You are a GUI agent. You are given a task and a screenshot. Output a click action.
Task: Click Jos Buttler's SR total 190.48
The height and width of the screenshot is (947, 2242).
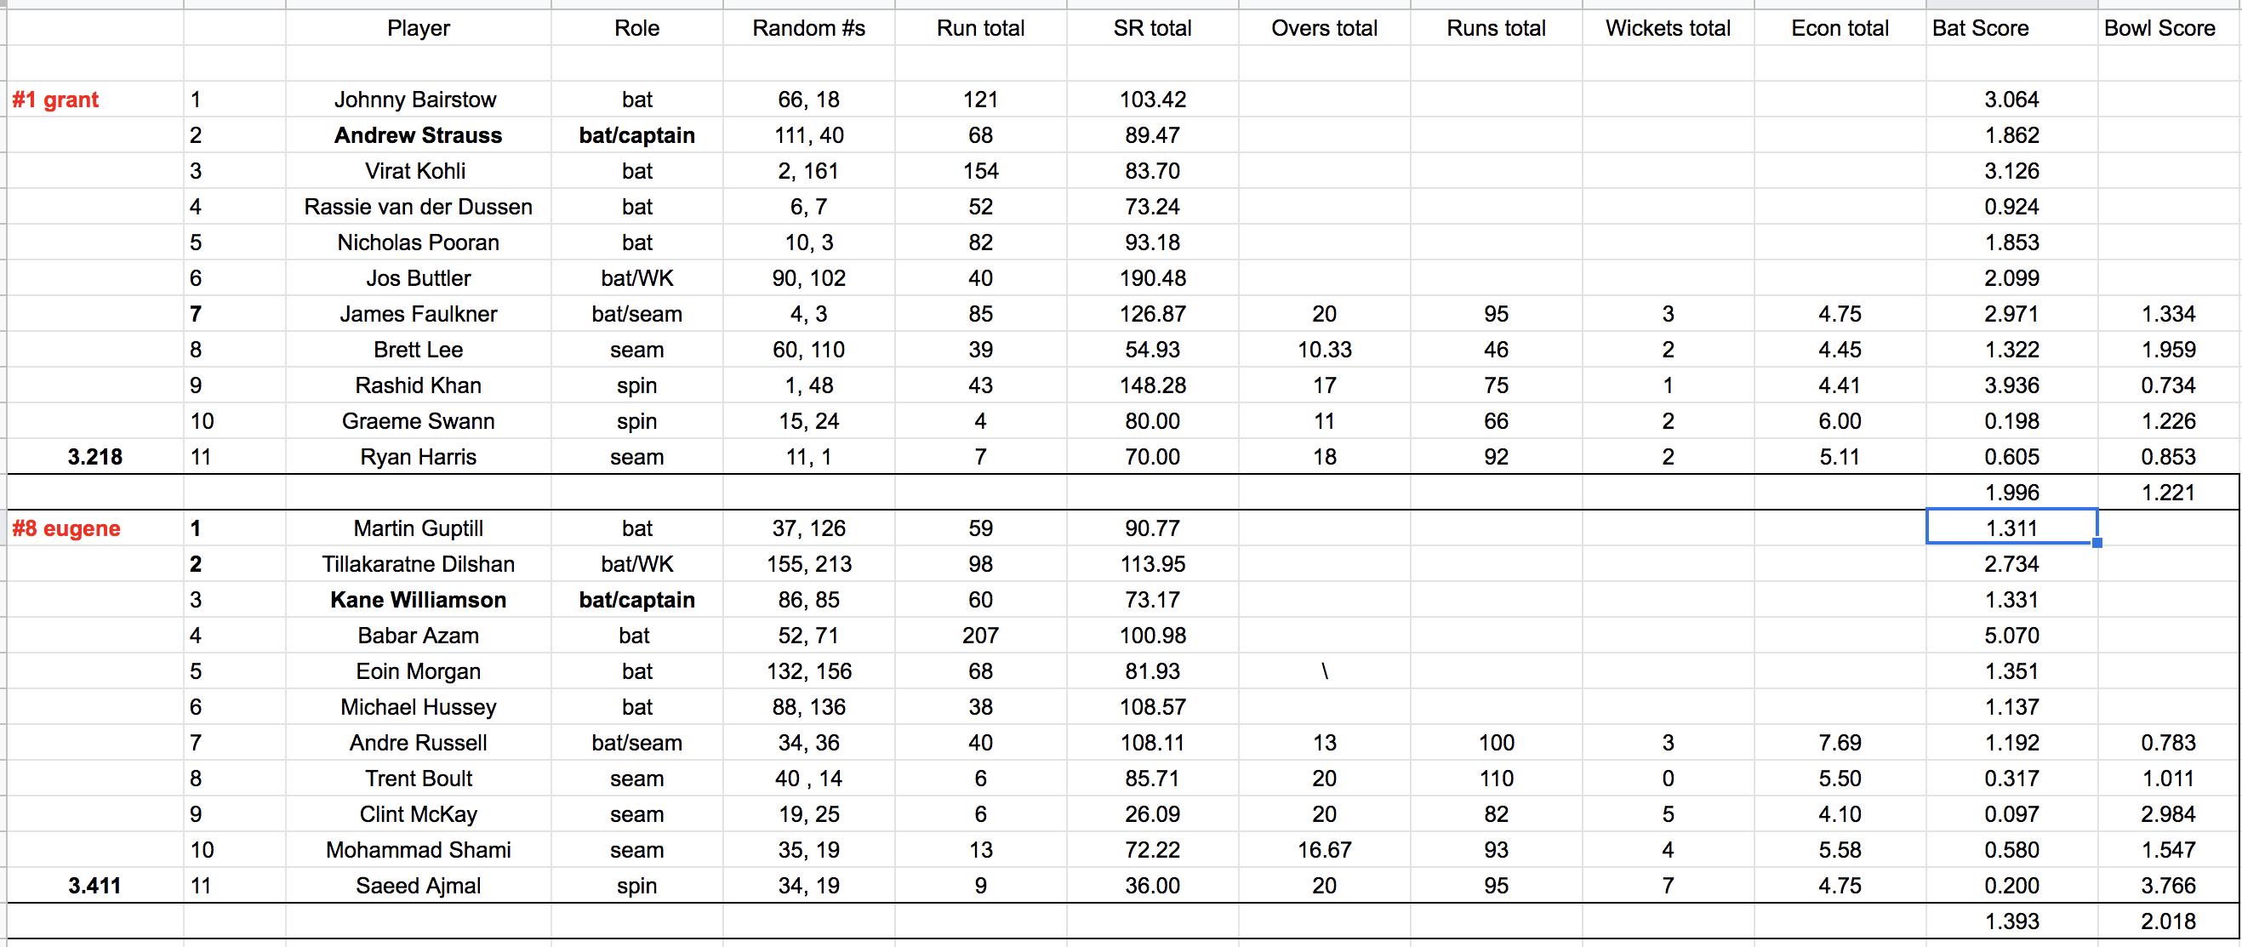point(1152,278)
